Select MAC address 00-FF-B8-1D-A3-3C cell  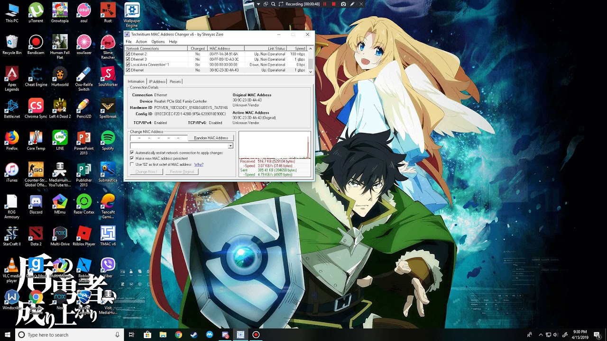[x=224, y=59]
